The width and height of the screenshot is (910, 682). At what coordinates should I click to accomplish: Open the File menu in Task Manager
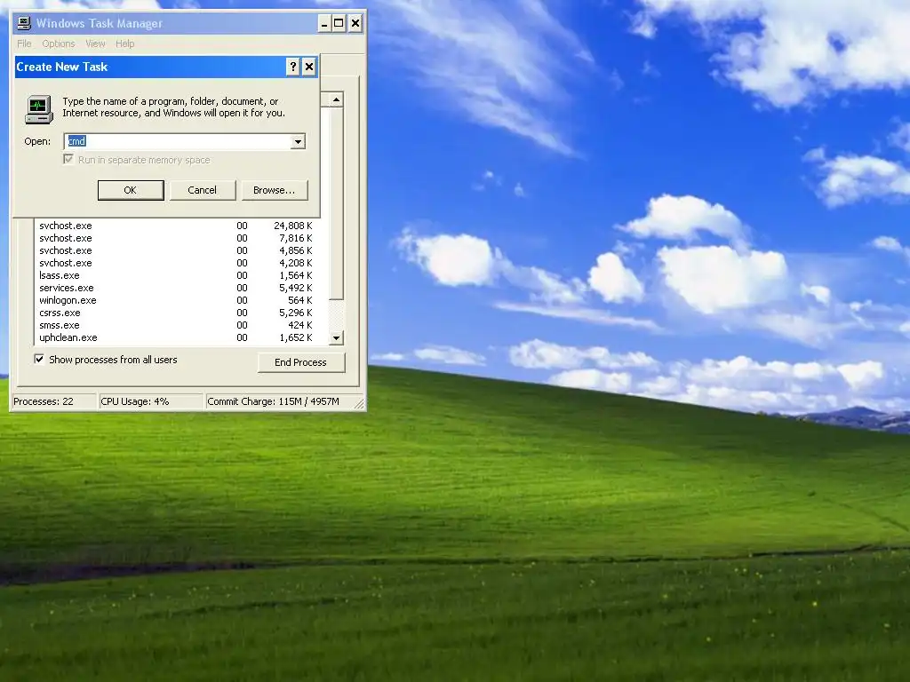(24, 44)
